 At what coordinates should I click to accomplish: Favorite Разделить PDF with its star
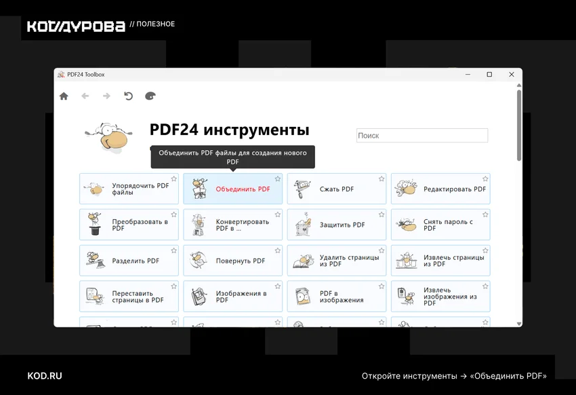[173, 250]
